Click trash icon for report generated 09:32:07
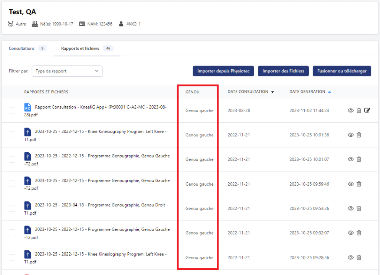Screen dimensions: 380x275 tap(359, 233)
